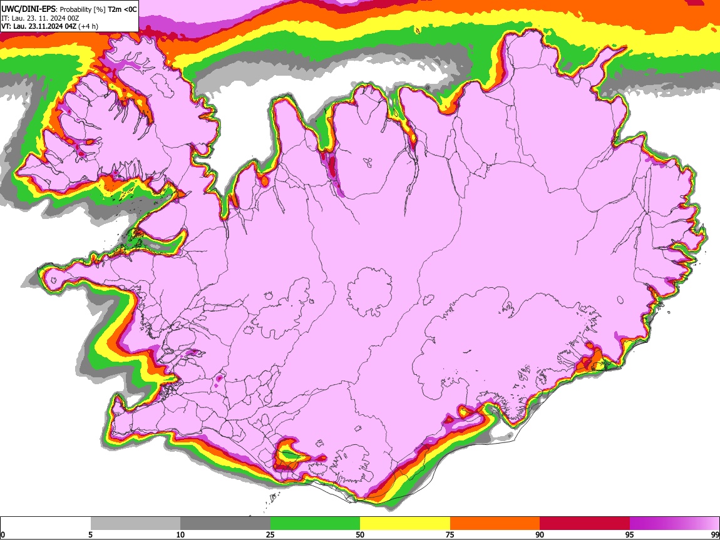Click the 'Probability [%] T2m <0C' label
The image size is (720, 540).
pyautogui.click(x=98, y=9)
